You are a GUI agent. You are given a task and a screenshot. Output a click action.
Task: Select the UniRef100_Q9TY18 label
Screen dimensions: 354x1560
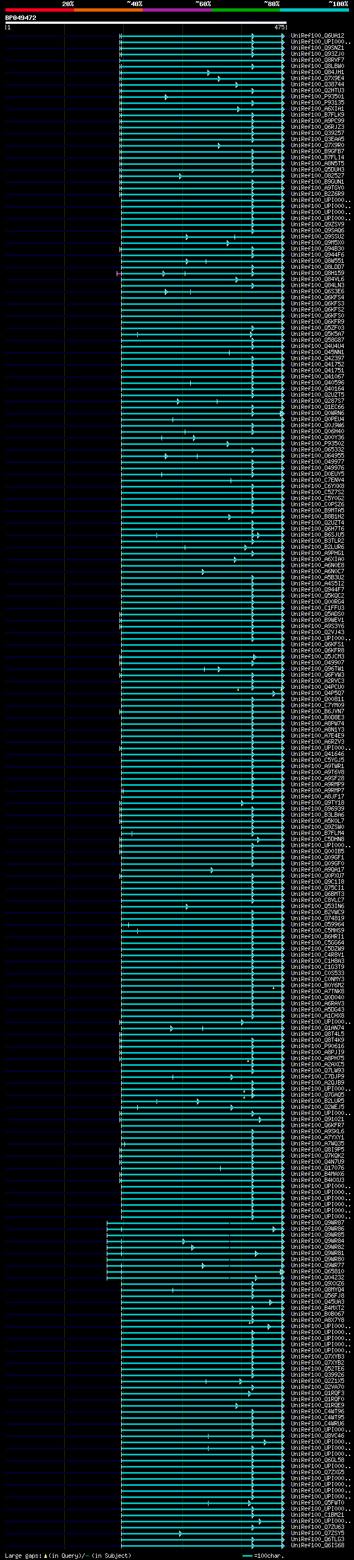click(x=317, y=802)
